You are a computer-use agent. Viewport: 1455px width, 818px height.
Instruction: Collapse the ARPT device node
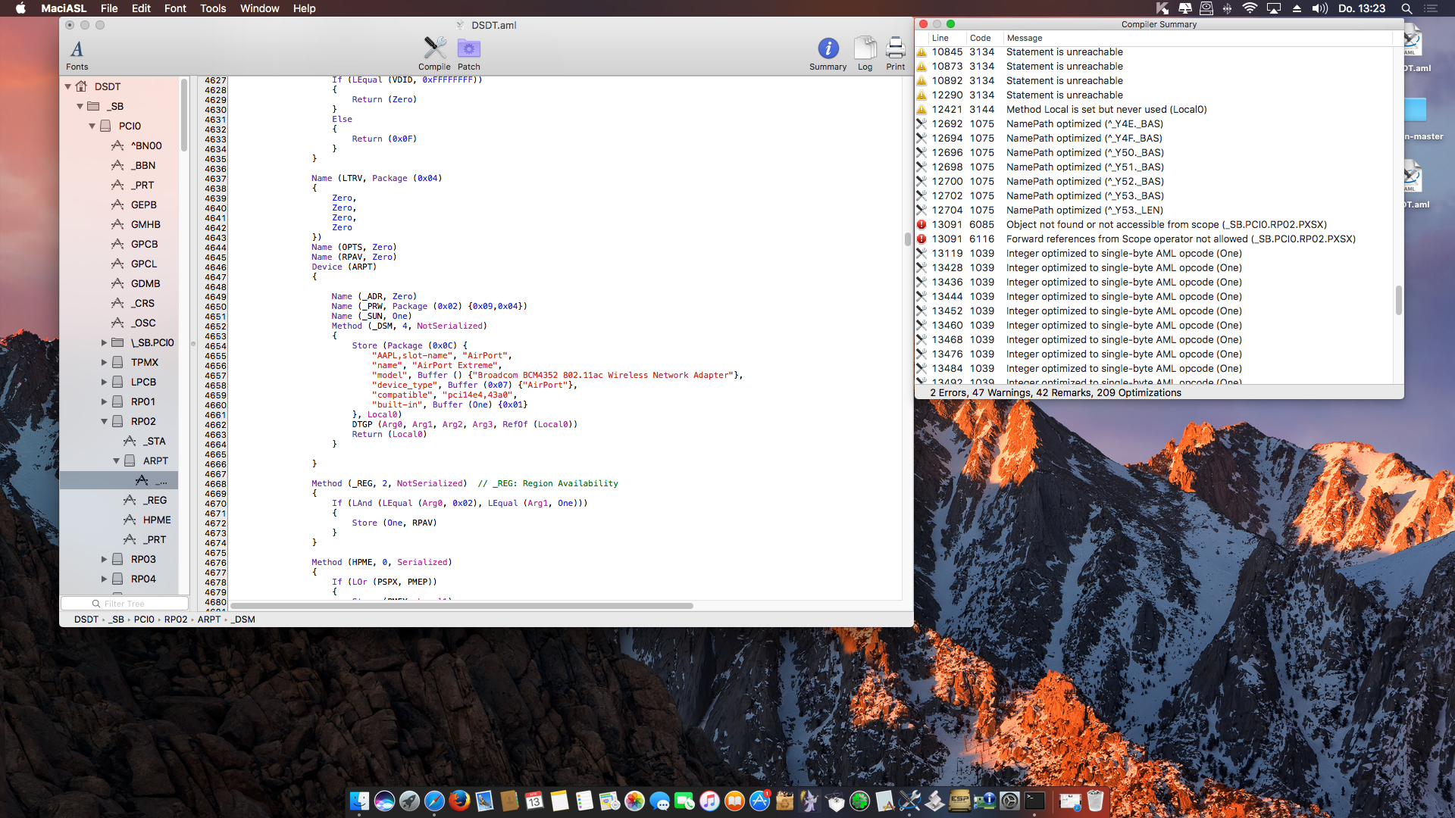(117, 461)
